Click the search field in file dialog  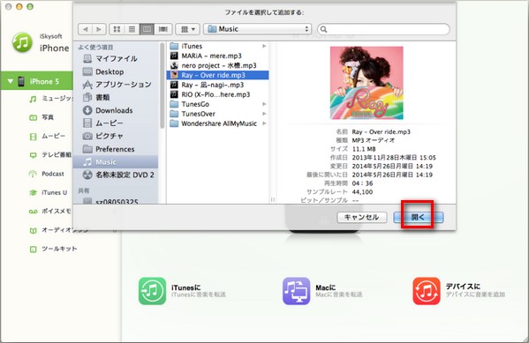point(383,29)
